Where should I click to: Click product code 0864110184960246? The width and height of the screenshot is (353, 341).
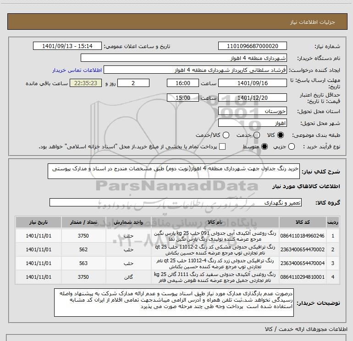coord(303,236)
